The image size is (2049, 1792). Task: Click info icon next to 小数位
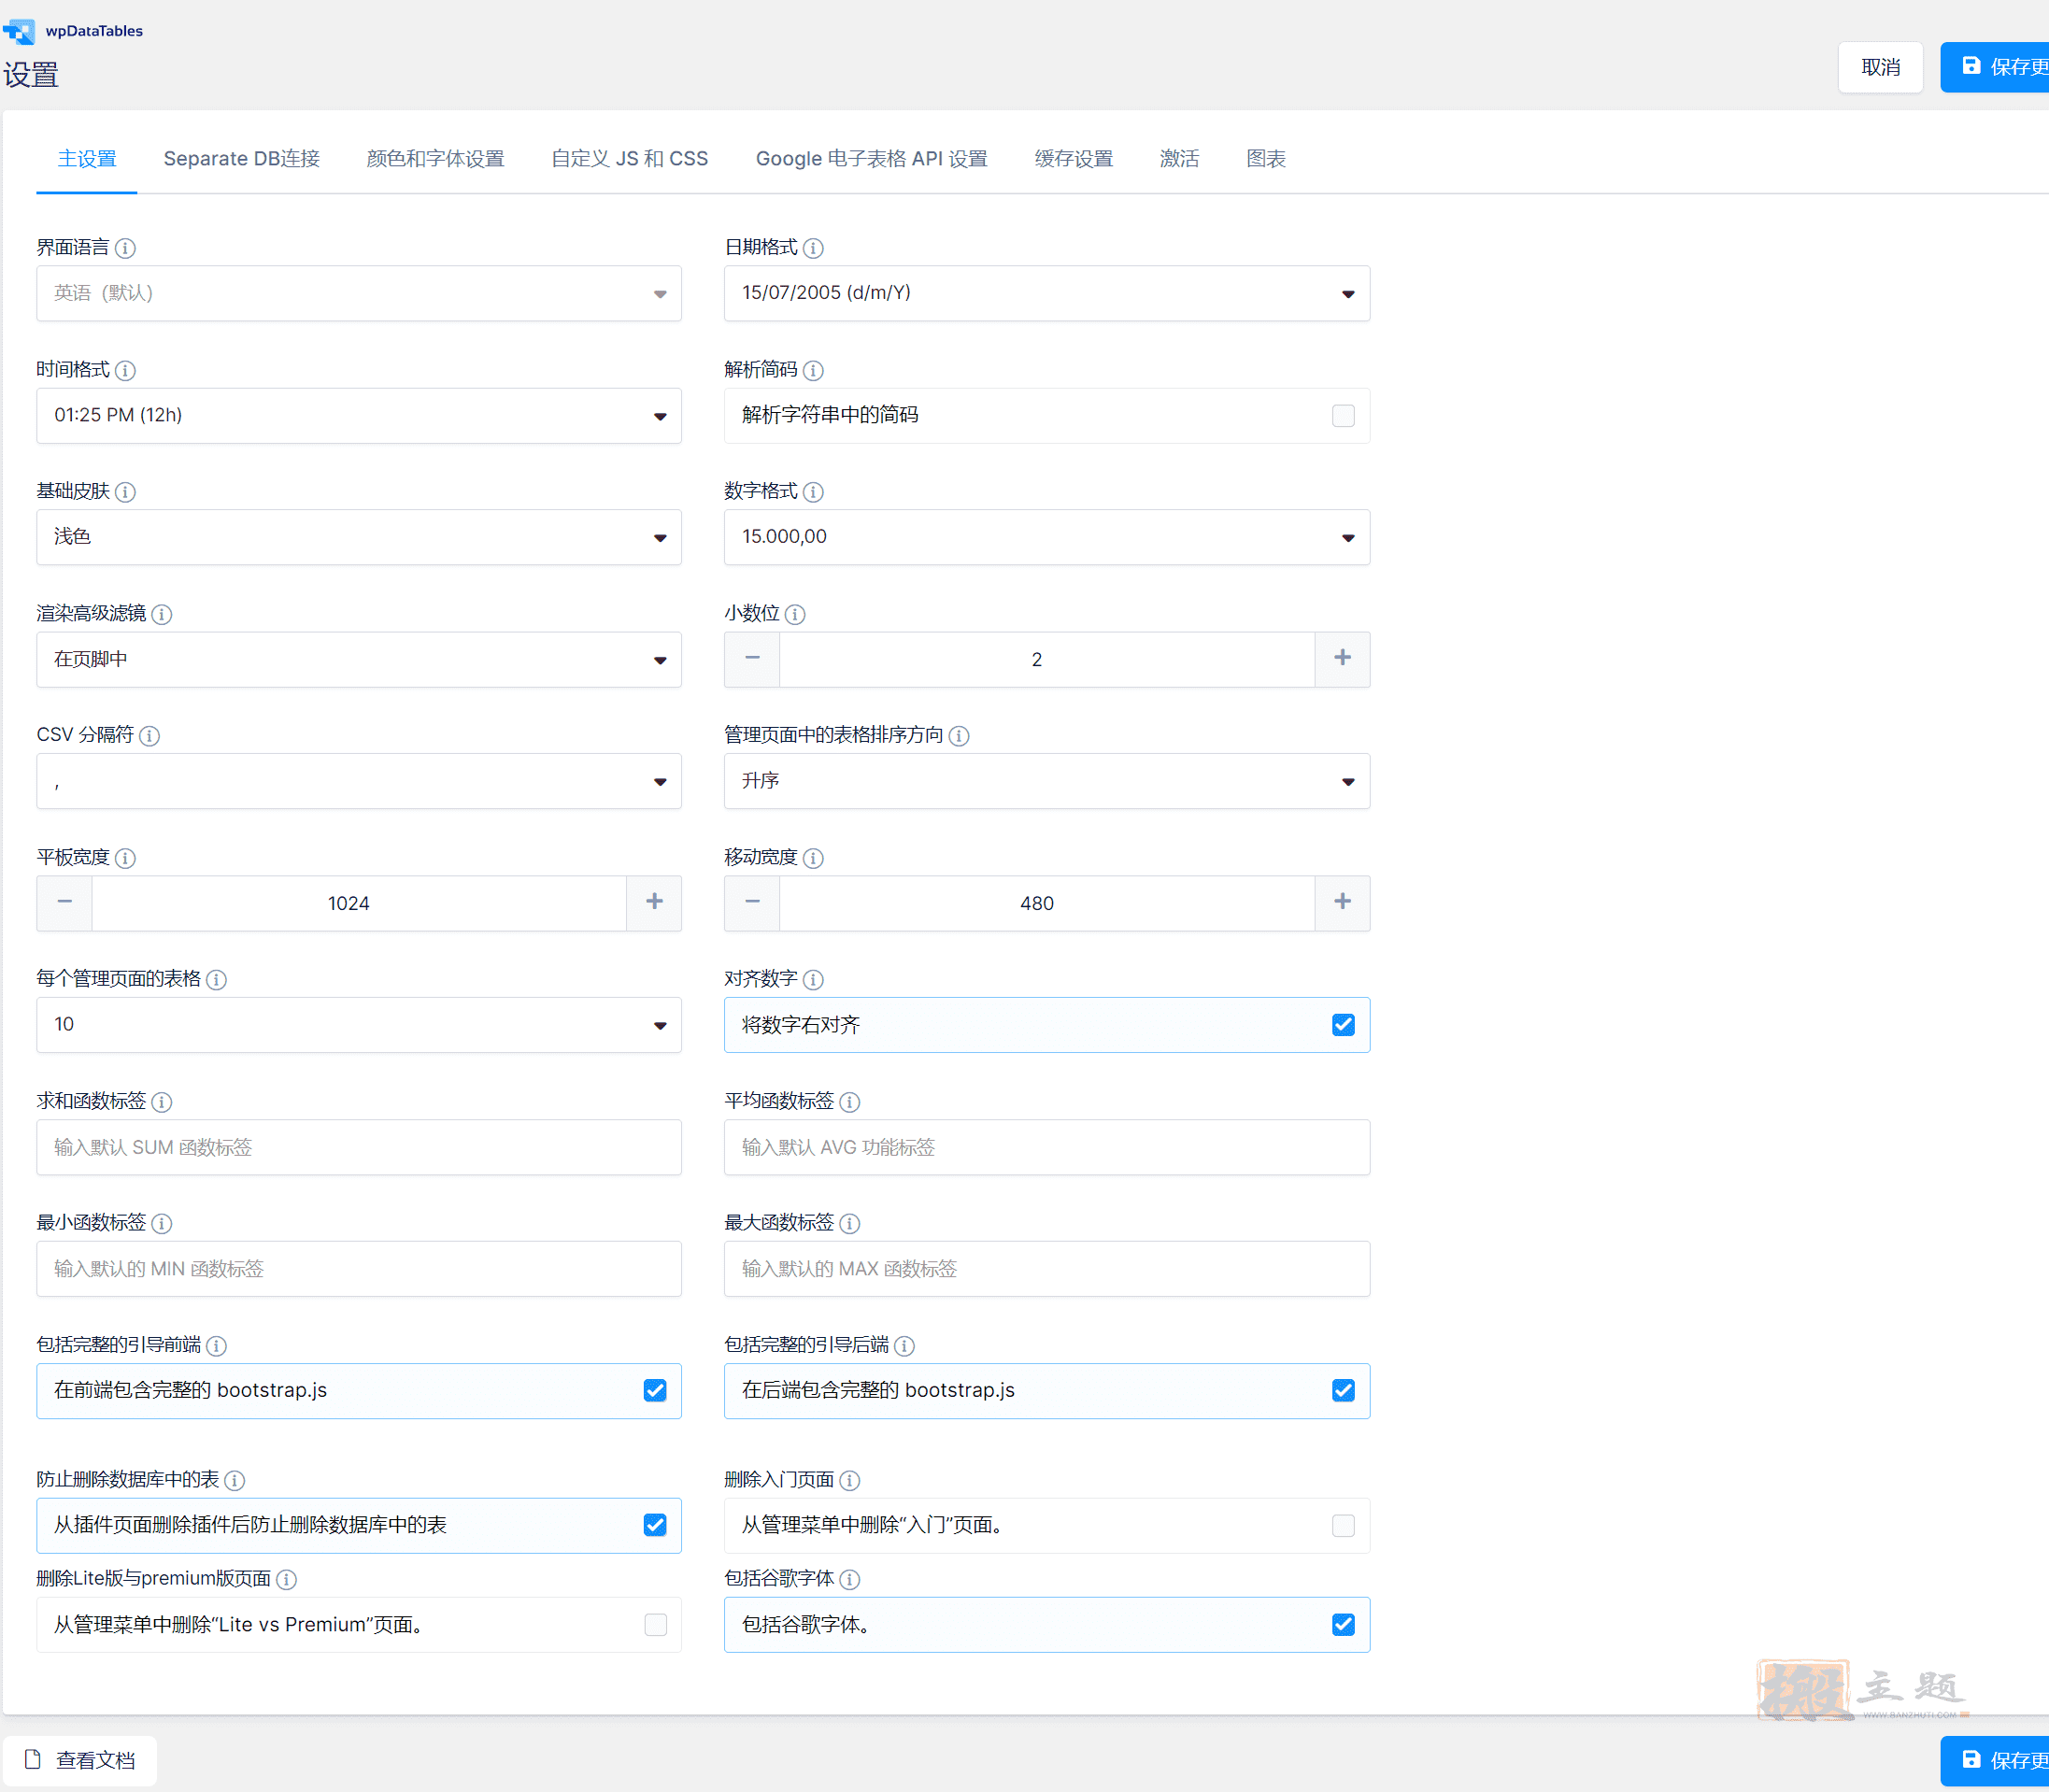tap(795, 614)
